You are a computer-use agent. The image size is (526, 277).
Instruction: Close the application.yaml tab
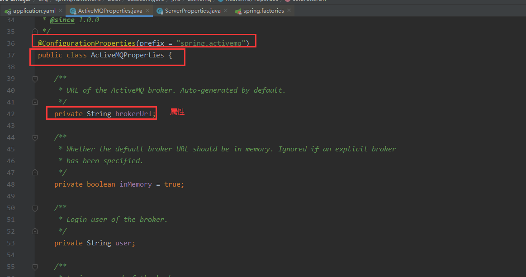click(x=61, y=11)
